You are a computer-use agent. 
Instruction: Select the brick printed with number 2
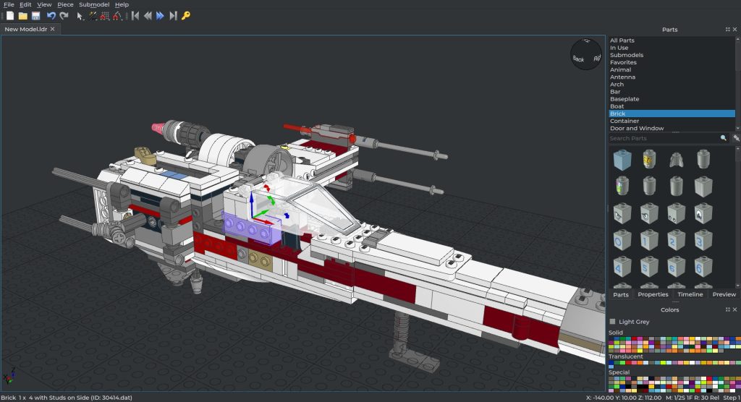click(677, 240)
